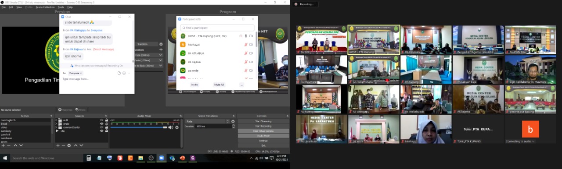
Task: Toggle lock on the single source
Action: click(x=106, y=123)
